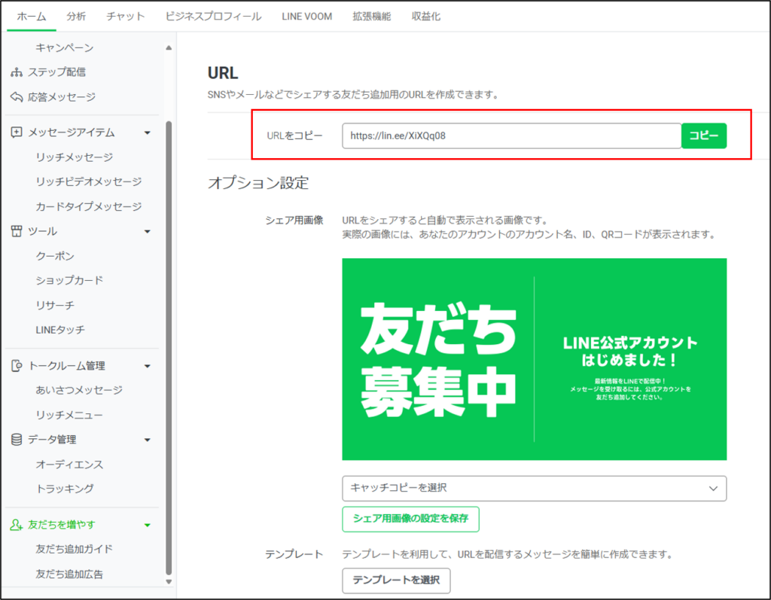Collapse the メッセージアイテム section arrow
The image size is (771, 600).
click(x=148, y=132)
